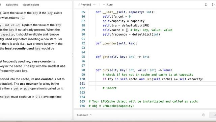Screen dimensions: 216x122
Task: Click bold 'least recently used' in description
Action: click(x=20, y=48)
